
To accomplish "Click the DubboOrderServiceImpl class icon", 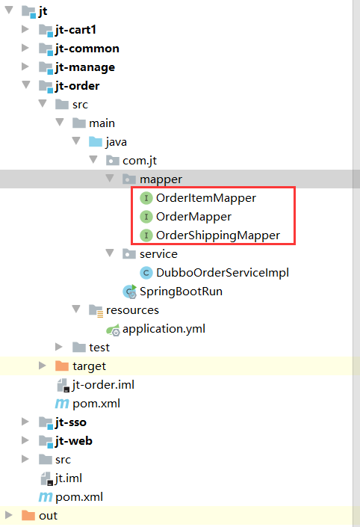I will [146, 273].
